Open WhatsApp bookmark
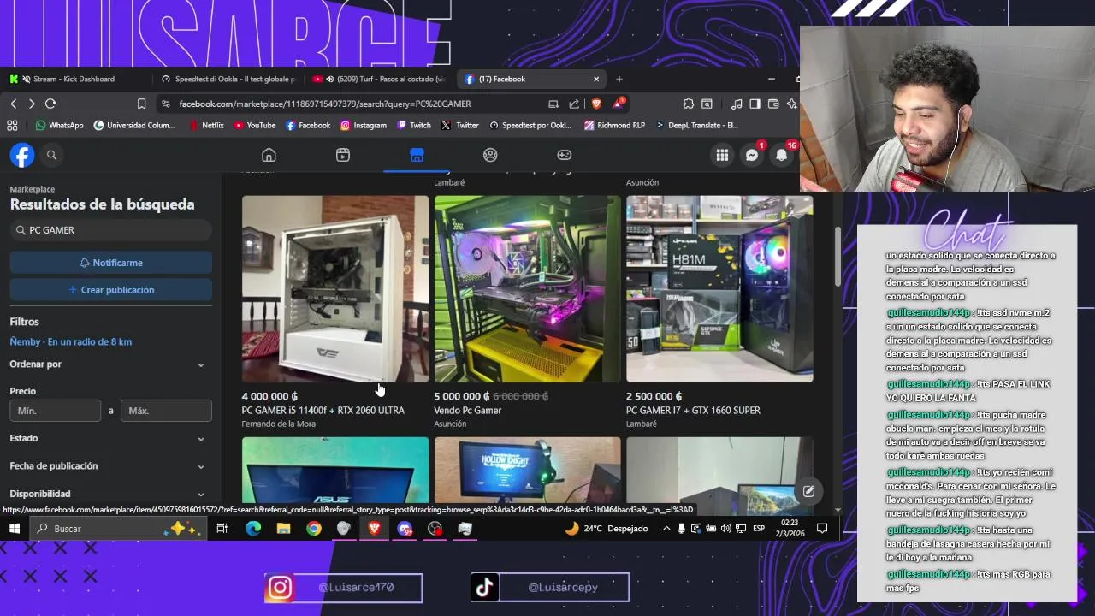1095x616 pixels. click(59, 125)
